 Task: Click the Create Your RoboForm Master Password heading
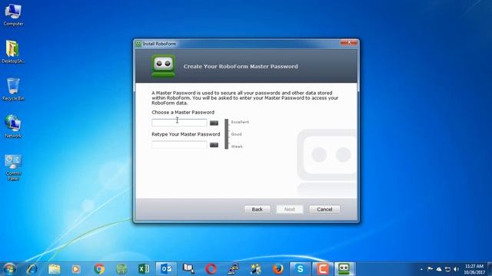241,67
